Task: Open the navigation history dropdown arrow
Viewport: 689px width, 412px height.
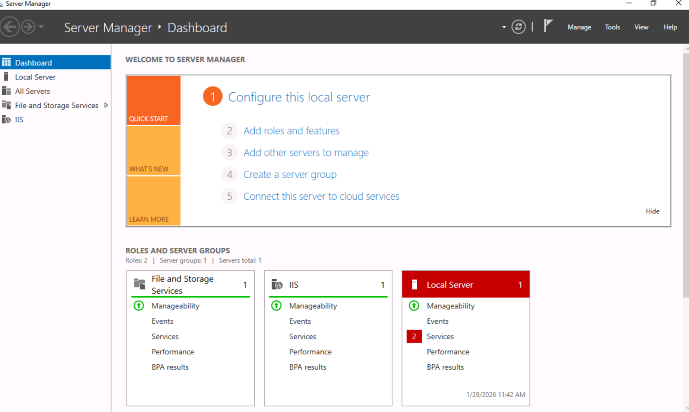Action: 41,27
